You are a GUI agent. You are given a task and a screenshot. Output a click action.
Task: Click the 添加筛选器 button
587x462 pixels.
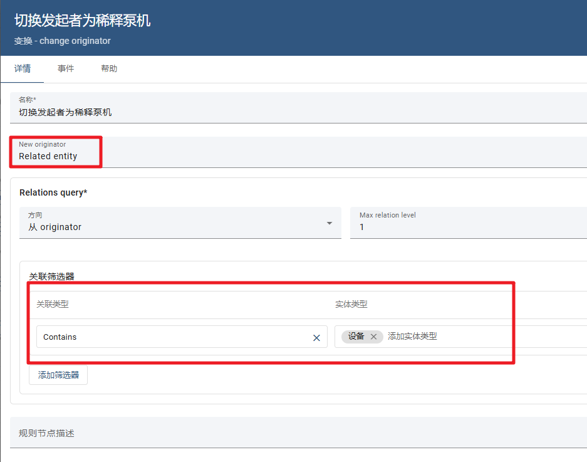[58, 375]
